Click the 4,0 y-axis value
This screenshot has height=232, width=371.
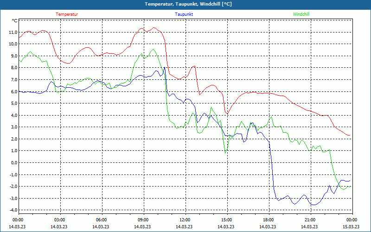click(14, 115)
